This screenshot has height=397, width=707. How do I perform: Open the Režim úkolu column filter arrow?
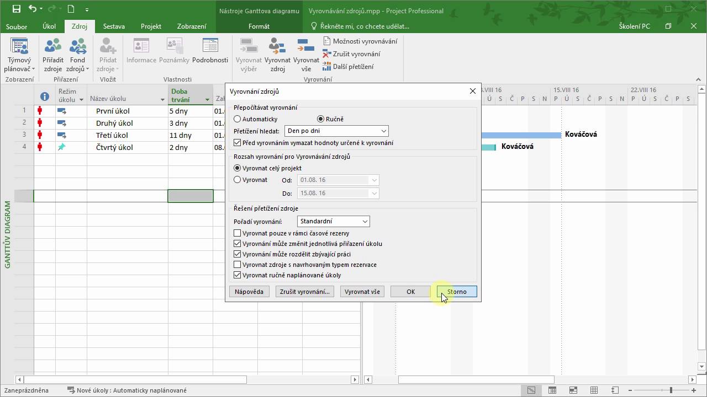81,100
